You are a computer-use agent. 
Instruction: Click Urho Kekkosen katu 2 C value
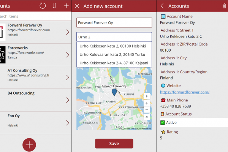(x=181, y=36)
